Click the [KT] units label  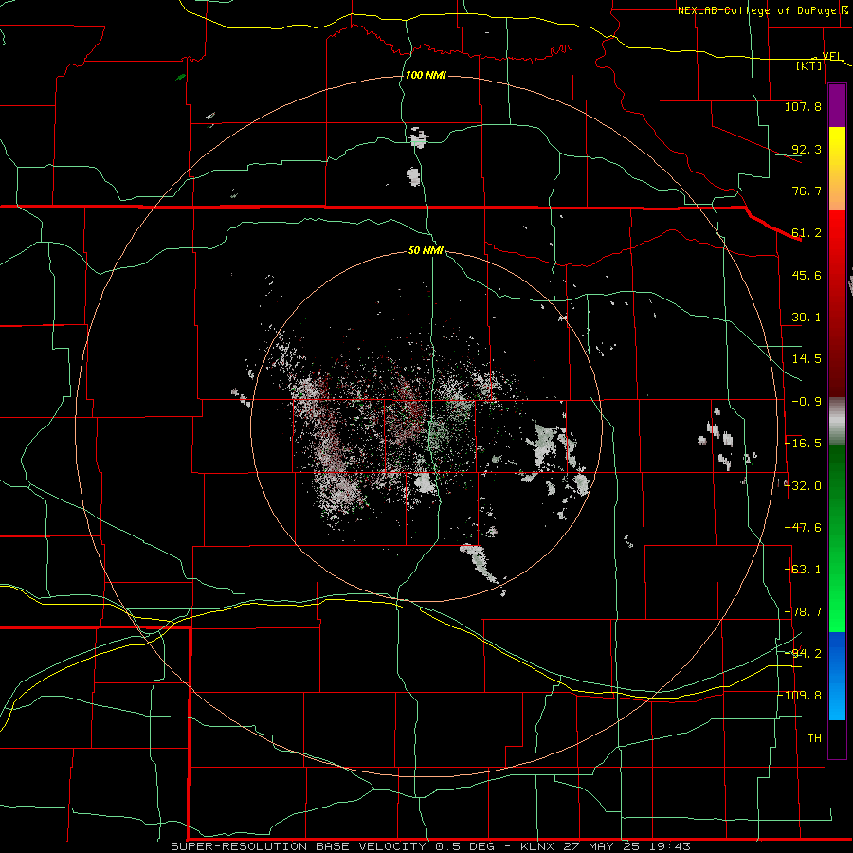[x=808, y=65]
